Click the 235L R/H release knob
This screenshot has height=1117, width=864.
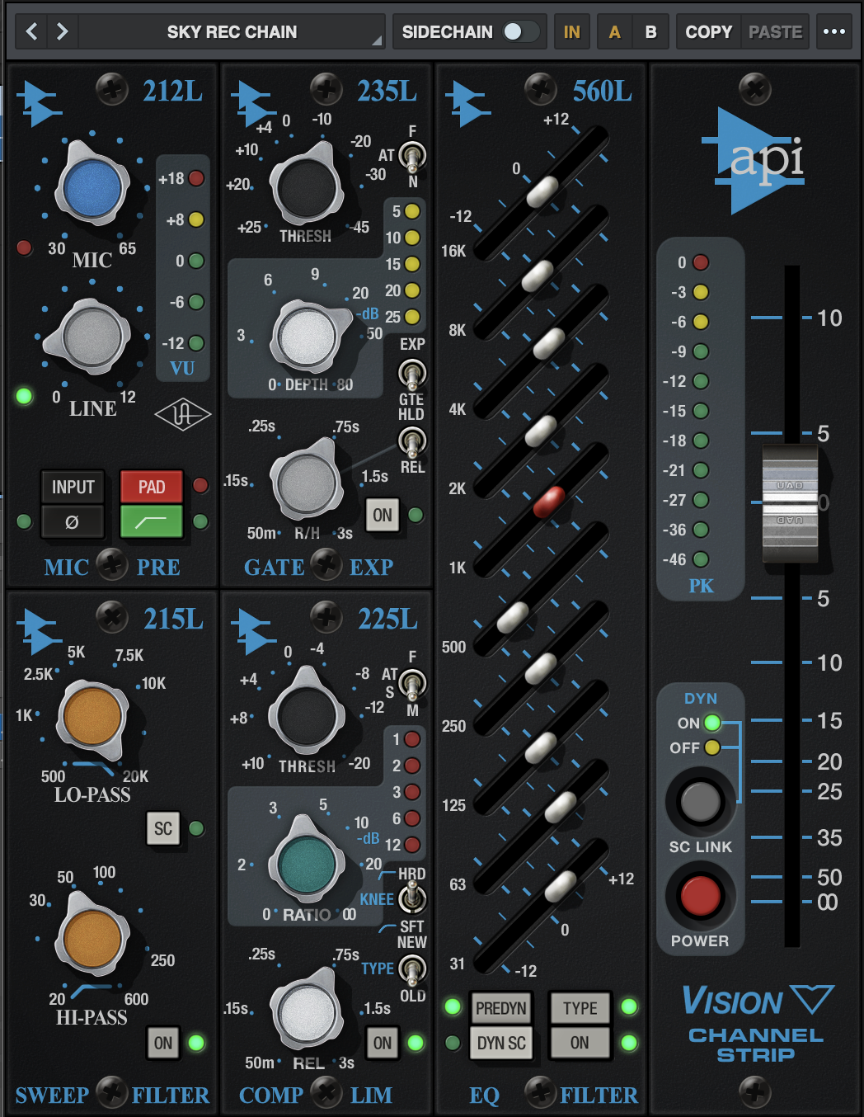tap(307, 485)
